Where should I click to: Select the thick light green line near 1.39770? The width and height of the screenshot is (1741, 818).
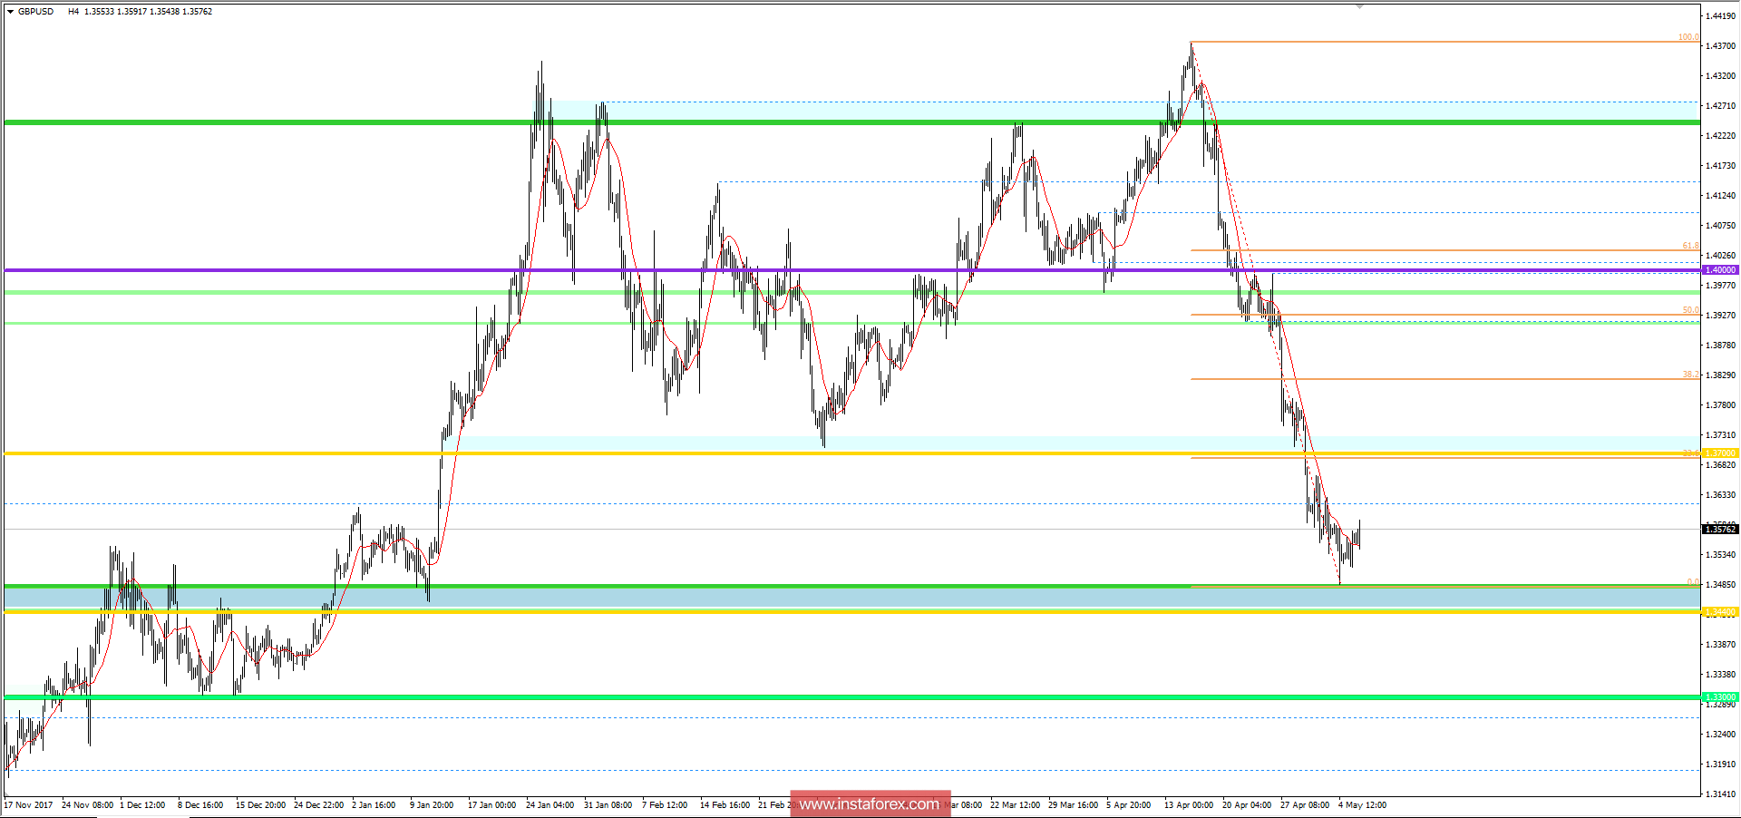[x=851, y=292]
